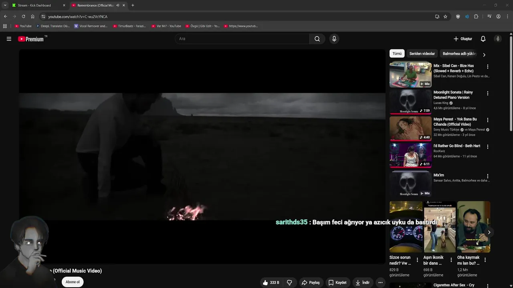Open the tab search dropdown
513x288 pixels.
pyautogui.click(x=5, y=5)
